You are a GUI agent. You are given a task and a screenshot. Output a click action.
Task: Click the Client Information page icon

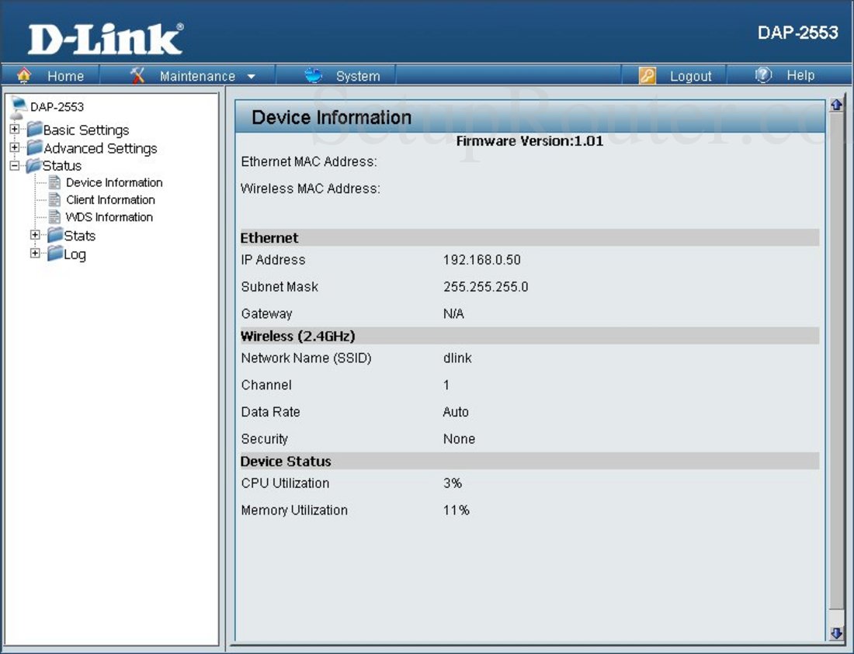coord(54,199)
